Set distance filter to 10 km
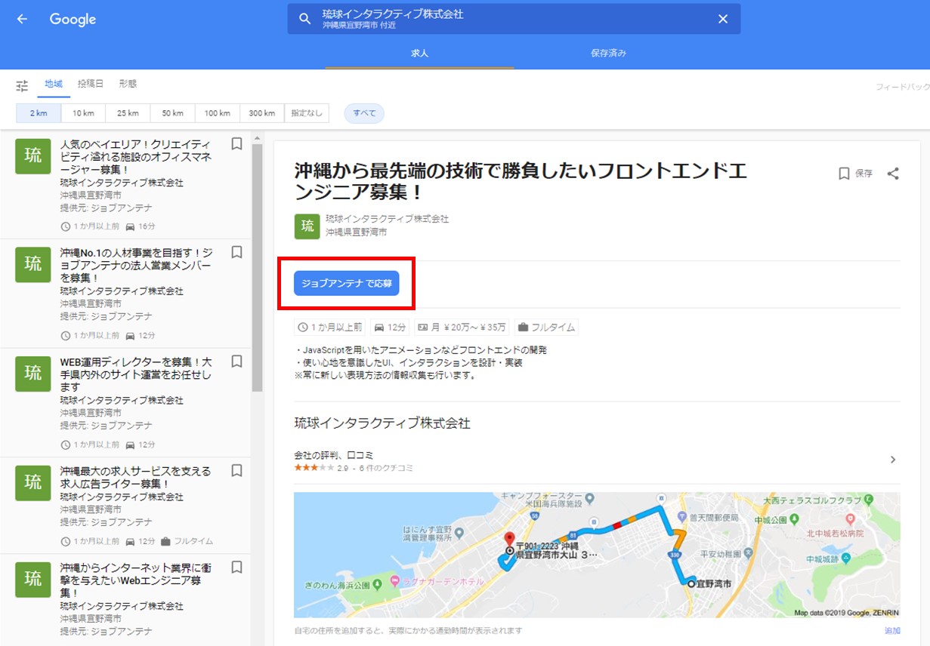This screenshot has height=646, width=930. [x=83, y=113]
